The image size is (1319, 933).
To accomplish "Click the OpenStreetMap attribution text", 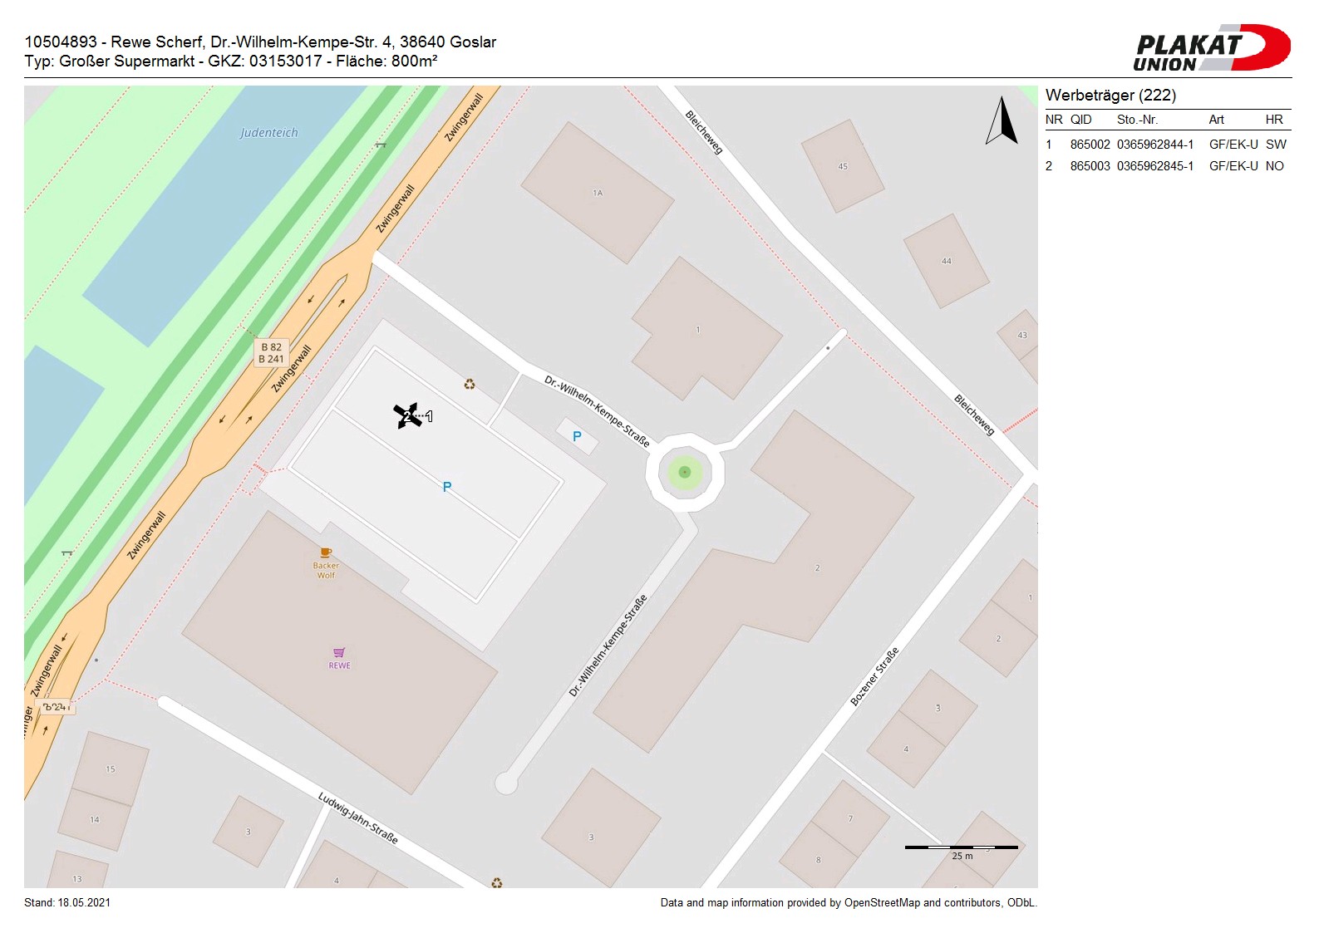I will point(848,903).
